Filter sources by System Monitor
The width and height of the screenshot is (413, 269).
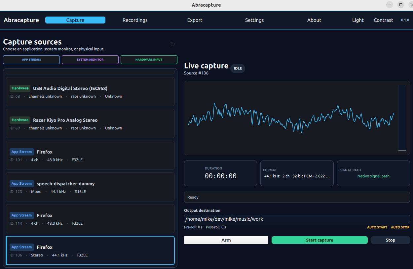tap(90, 60)
